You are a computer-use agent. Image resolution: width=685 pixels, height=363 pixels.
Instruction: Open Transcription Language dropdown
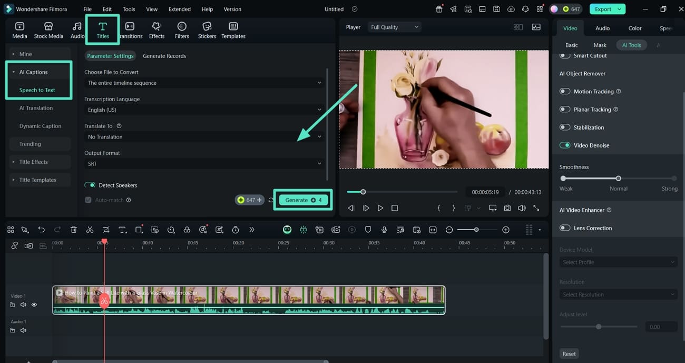click(x=204, y=110)
